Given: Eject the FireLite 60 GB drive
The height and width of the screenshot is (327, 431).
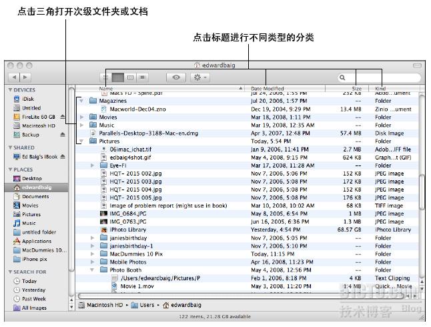Looking at the screenshot, I should coord(63,117).
